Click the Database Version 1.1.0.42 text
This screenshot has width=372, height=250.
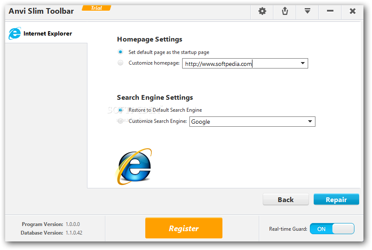[x=51, y=233]
